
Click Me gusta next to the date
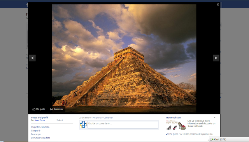(97, 118)
